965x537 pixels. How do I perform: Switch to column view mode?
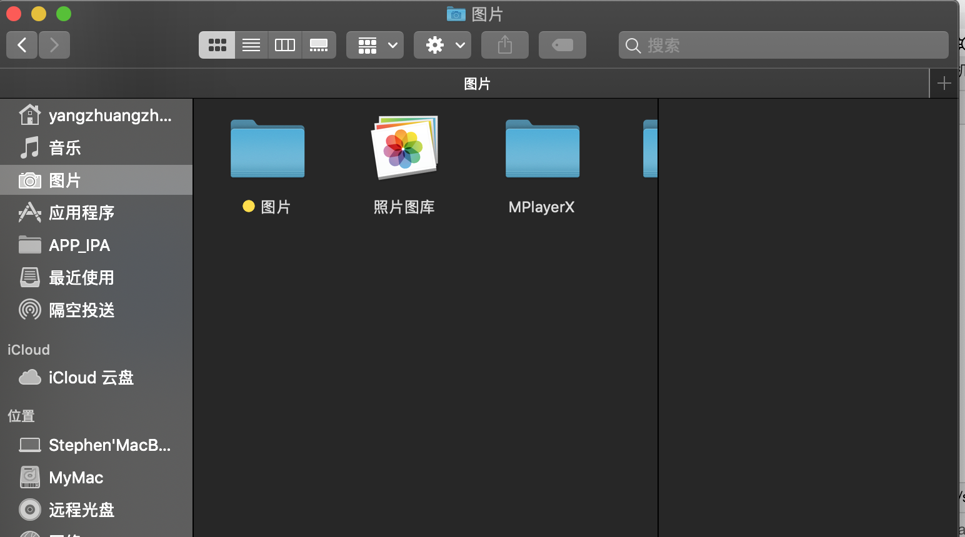pos(285,45)
